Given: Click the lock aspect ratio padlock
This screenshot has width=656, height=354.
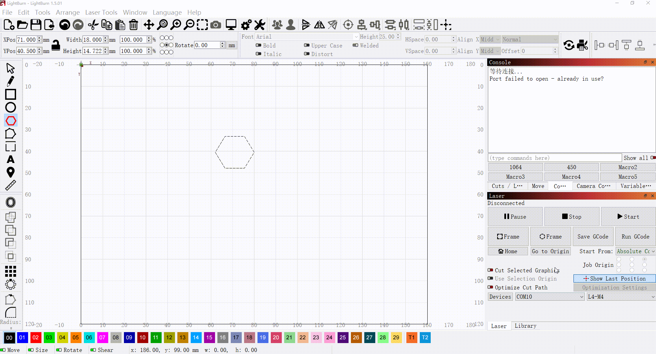Looking at the screenshot, I should [x=56, y=45].
